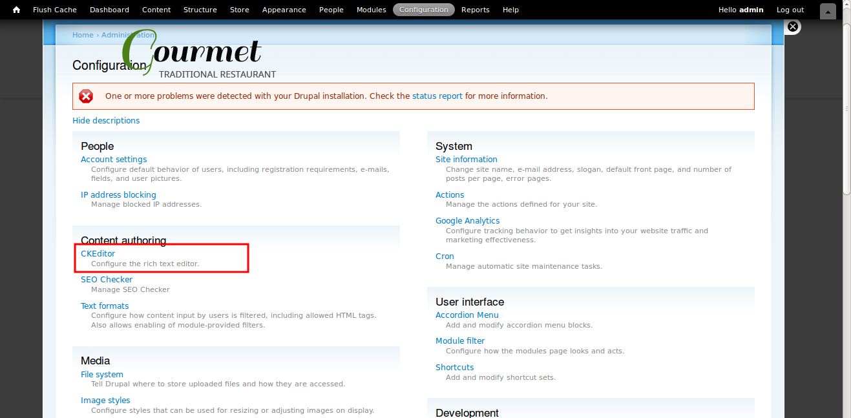Open Site information settings

466,159
